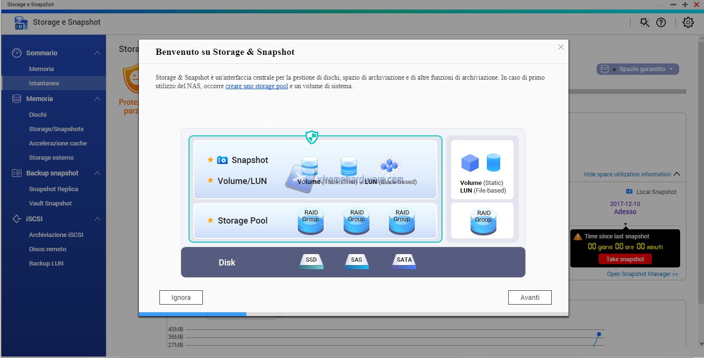704x358 pixels.
Task: Follow the 'creare uno storage pool' link
Action: coord(256,86)
